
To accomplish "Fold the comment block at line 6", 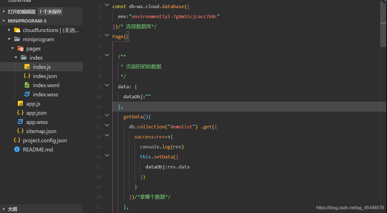I will 107,55.
